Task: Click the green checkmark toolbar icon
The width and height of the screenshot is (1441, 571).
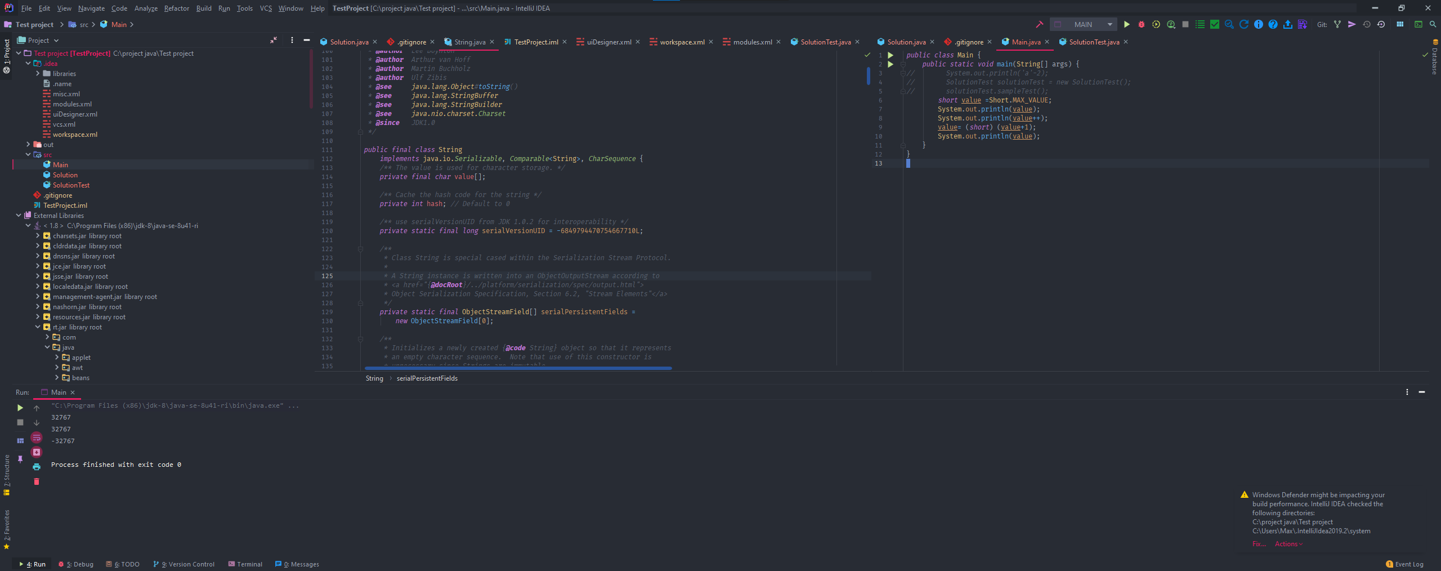Action: 1215,24
